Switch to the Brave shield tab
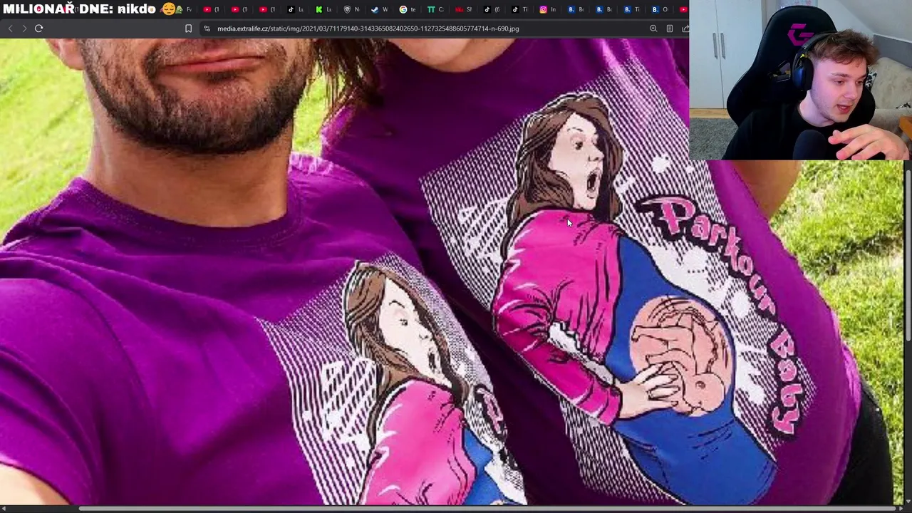Image resolution: width=912 pixels, height=513 pixels. 352,9
